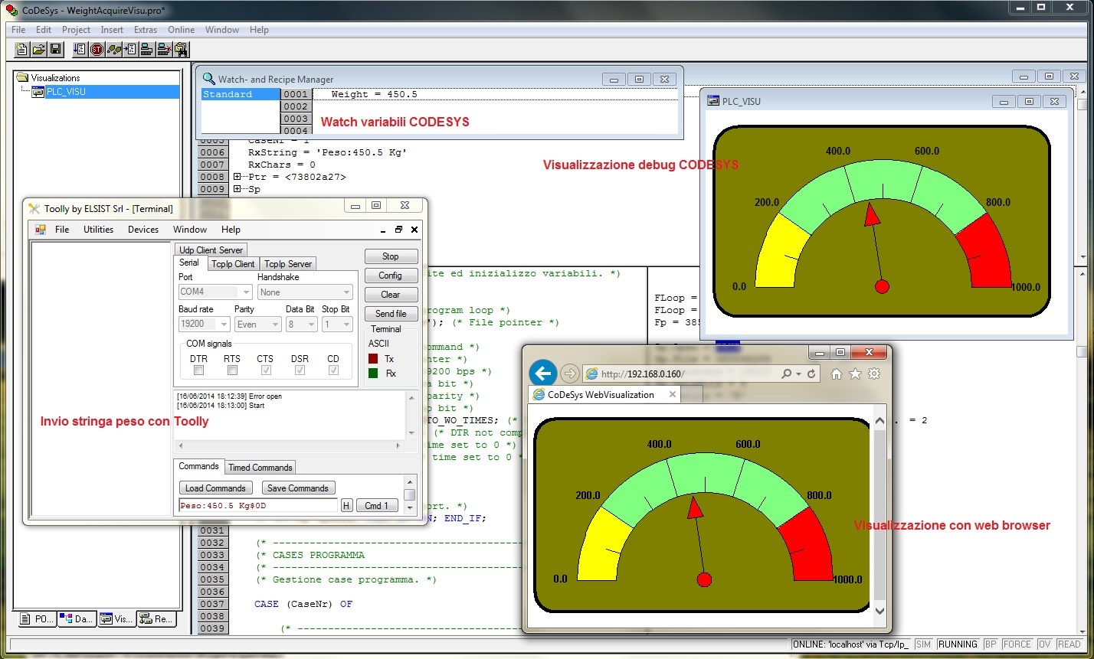The image size is (1094, 659).
Task: Click the Toolly app icon left of File
Action: [x=41, y=230]
